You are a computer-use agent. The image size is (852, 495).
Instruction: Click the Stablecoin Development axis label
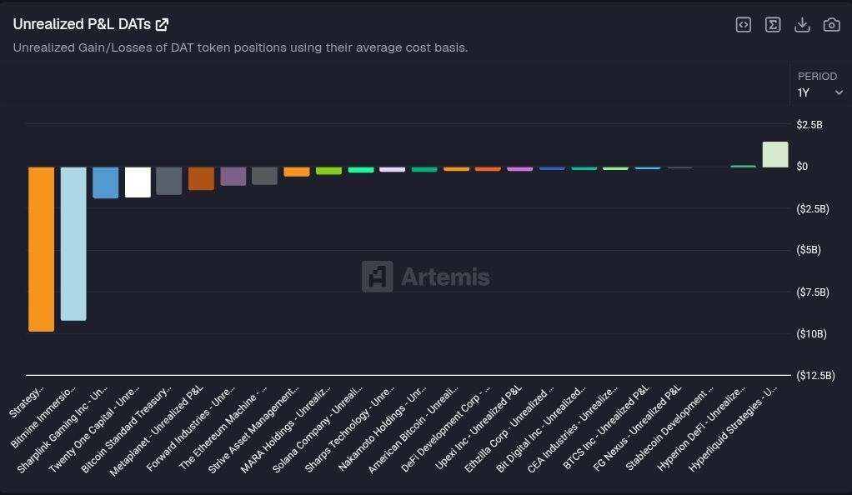click(x=669, y=428)
